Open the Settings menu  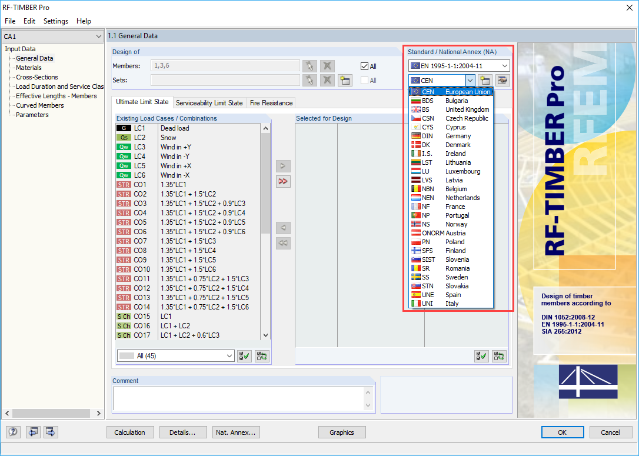point(55,21)
